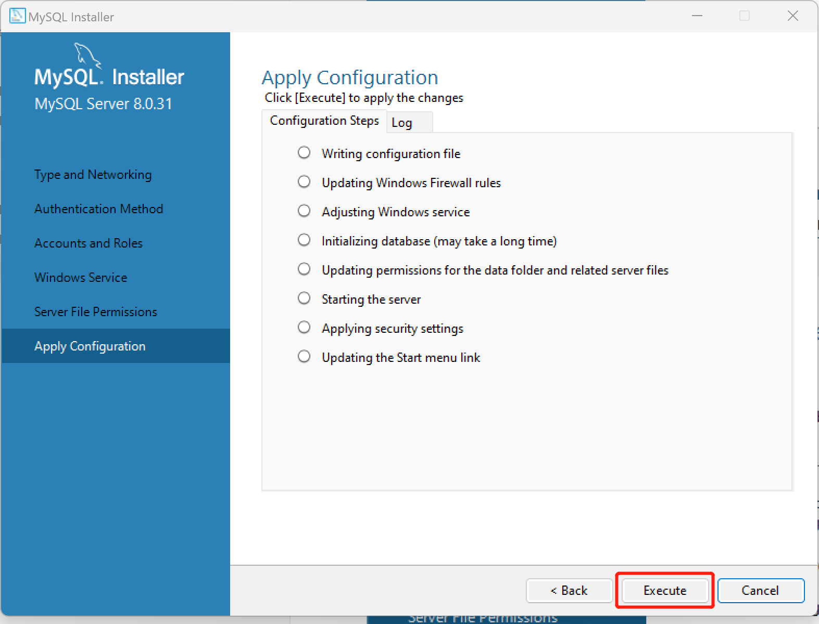The image size is (819, 624).
Task: Click the "Applying security settings" text
Action: (393, 329)
